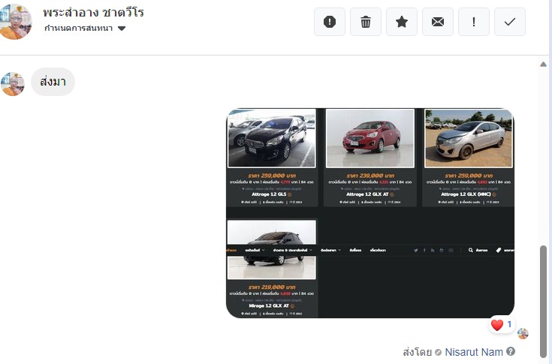
Task: Click the ราคา 239,000 บาท price text
Action: point(370,176)
